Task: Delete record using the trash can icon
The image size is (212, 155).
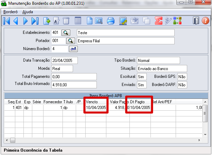Action: [66, 21]
